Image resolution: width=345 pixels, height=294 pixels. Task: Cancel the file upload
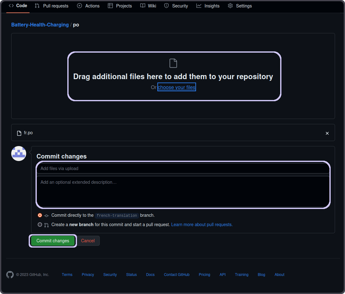[88, 241]
